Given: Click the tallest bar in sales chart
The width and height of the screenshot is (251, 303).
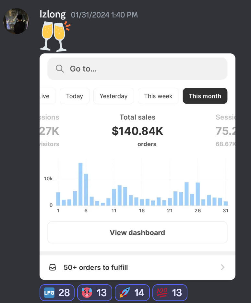Looking at the screenshot, I should pyautogui.click(x=80, y=184).
